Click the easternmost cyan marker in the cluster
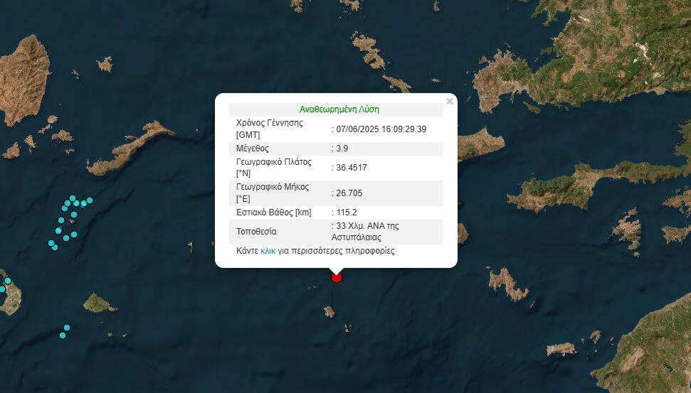This screenshot has height=393, width=691. 90,200
